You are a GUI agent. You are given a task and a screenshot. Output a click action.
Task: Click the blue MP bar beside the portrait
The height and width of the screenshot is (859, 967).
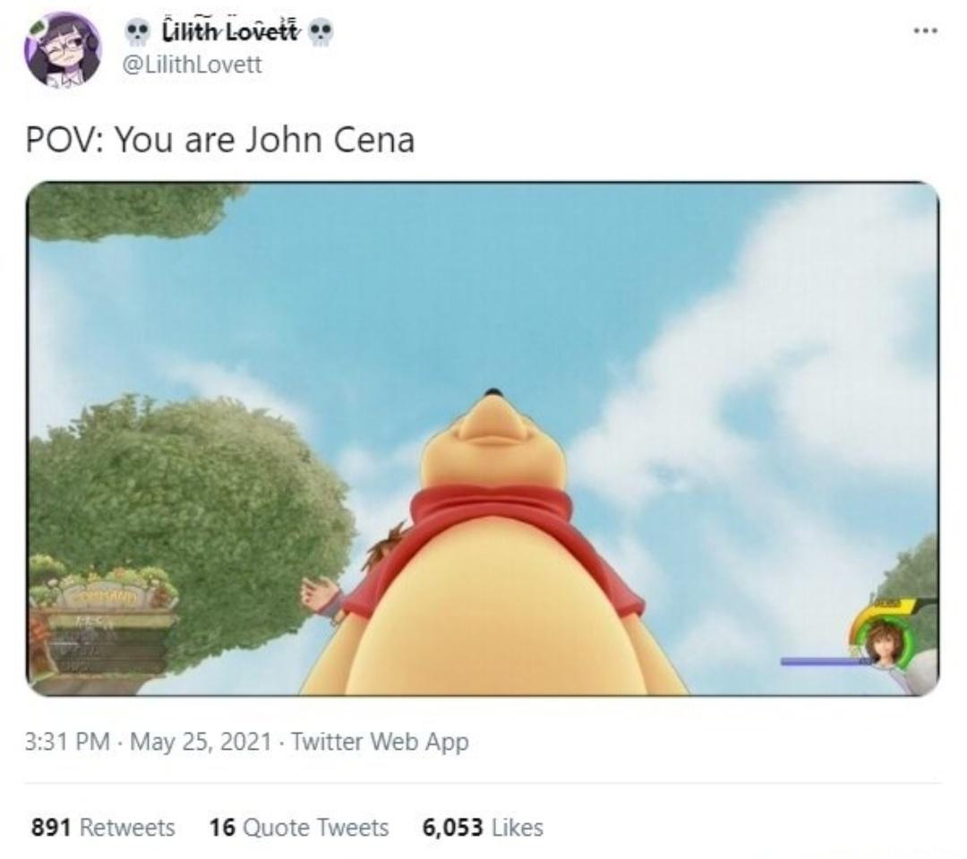825,662
